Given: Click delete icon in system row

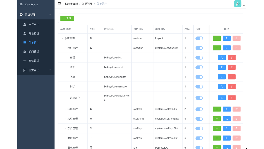Looking at the screenshot, I should (x=236, y=38).
